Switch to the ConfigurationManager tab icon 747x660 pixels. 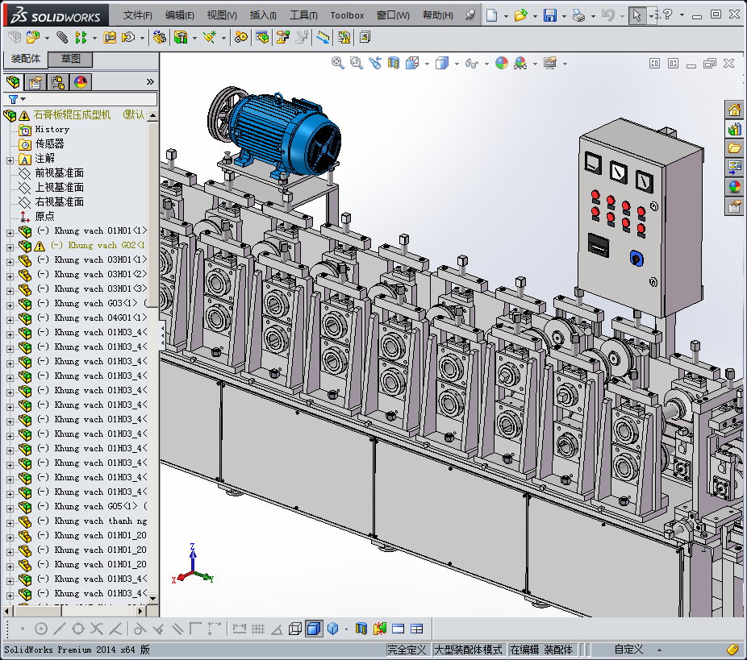pyautogui.click(x=58, y=82)
